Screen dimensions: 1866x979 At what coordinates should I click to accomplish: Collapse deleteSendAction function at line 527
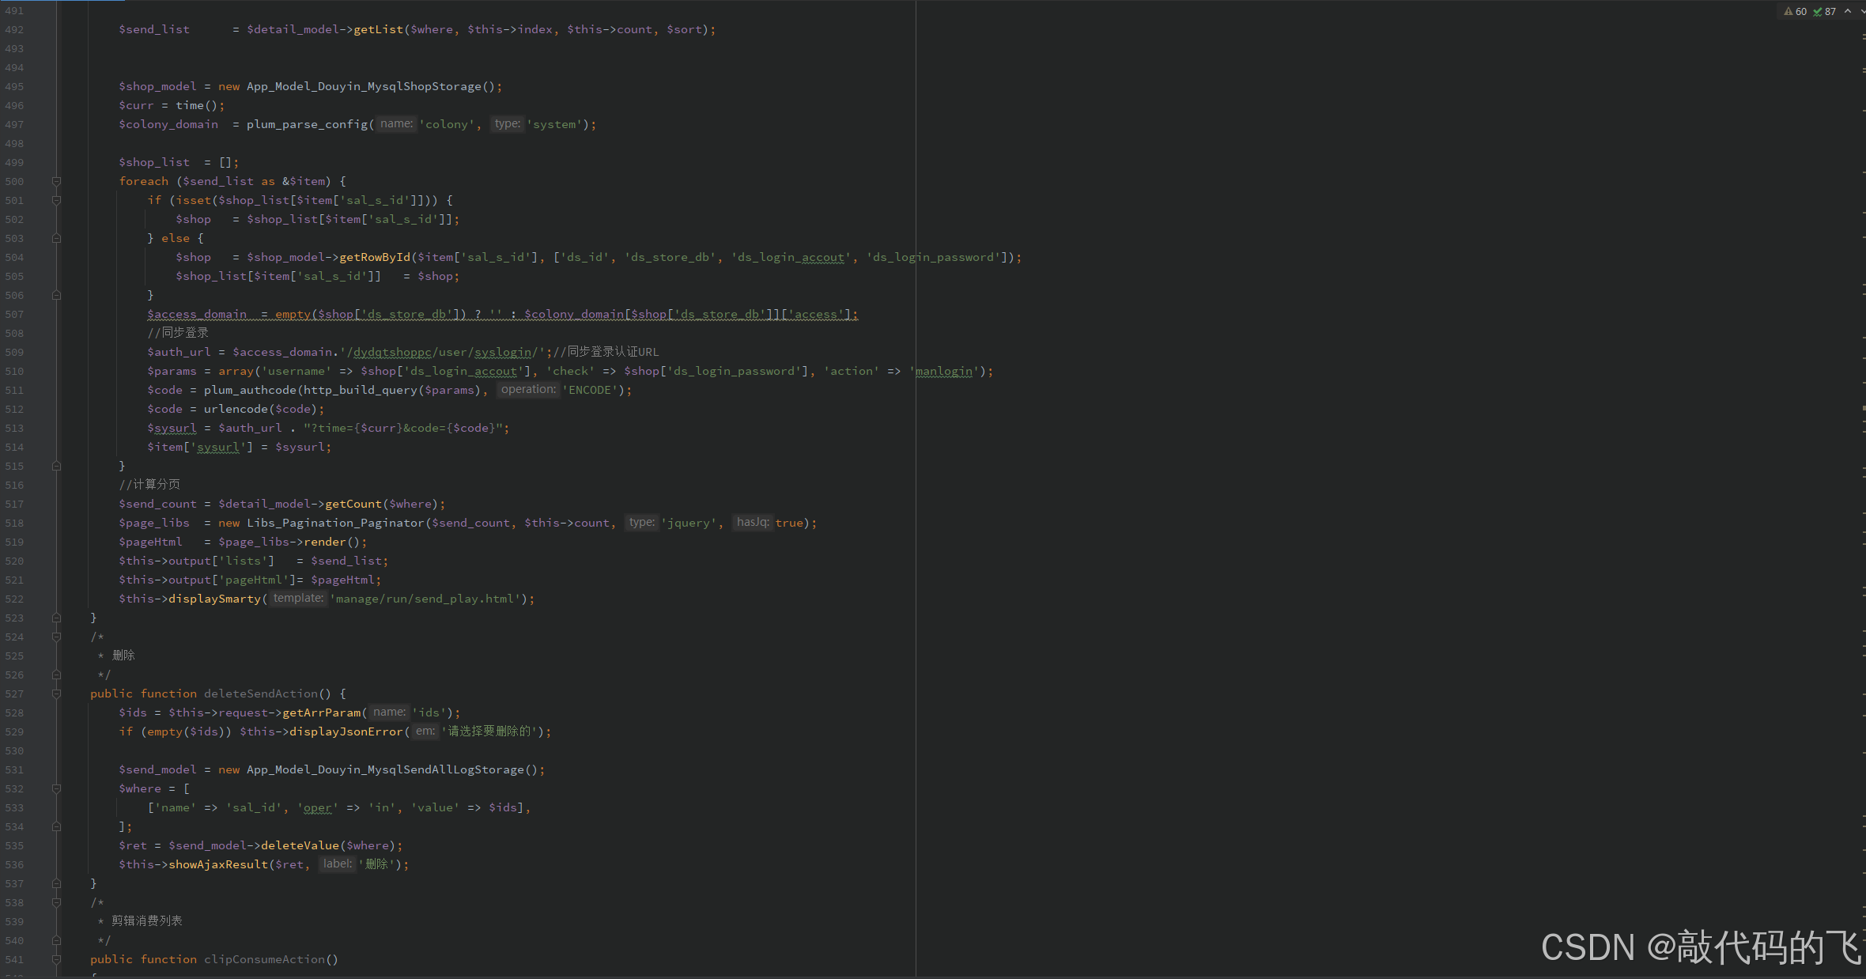[x=56, y=694]
